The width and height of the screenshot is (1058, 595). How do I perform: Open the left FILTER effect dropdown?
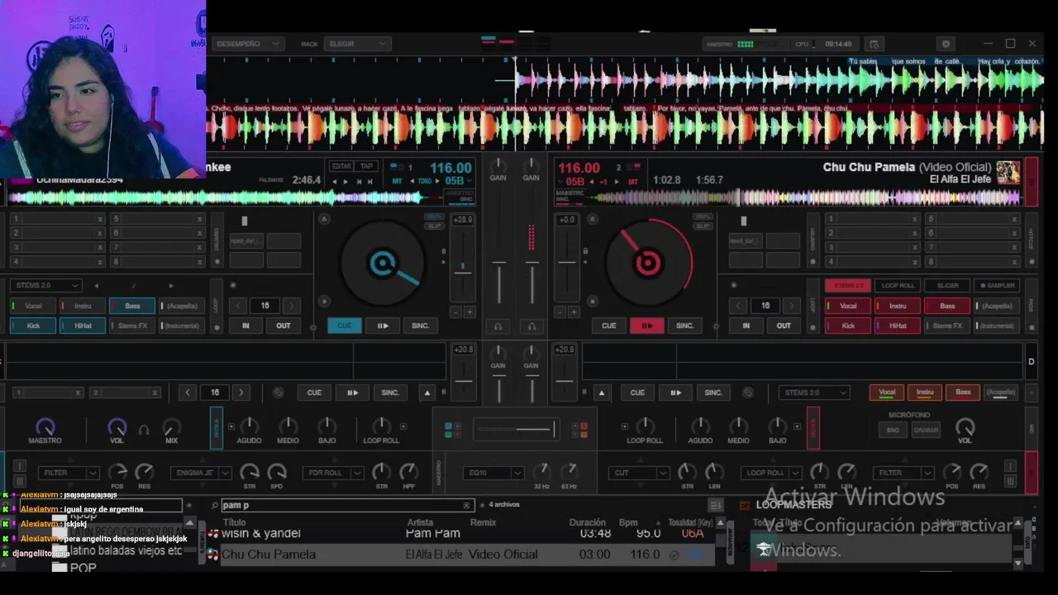pyautogui.click(x=68, y=473)
